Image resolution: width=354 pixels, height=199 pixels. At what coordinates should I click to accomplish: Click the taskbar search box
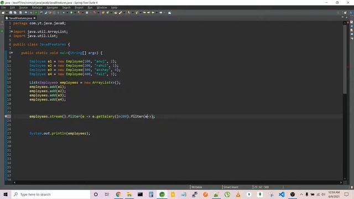click(51, 194)
